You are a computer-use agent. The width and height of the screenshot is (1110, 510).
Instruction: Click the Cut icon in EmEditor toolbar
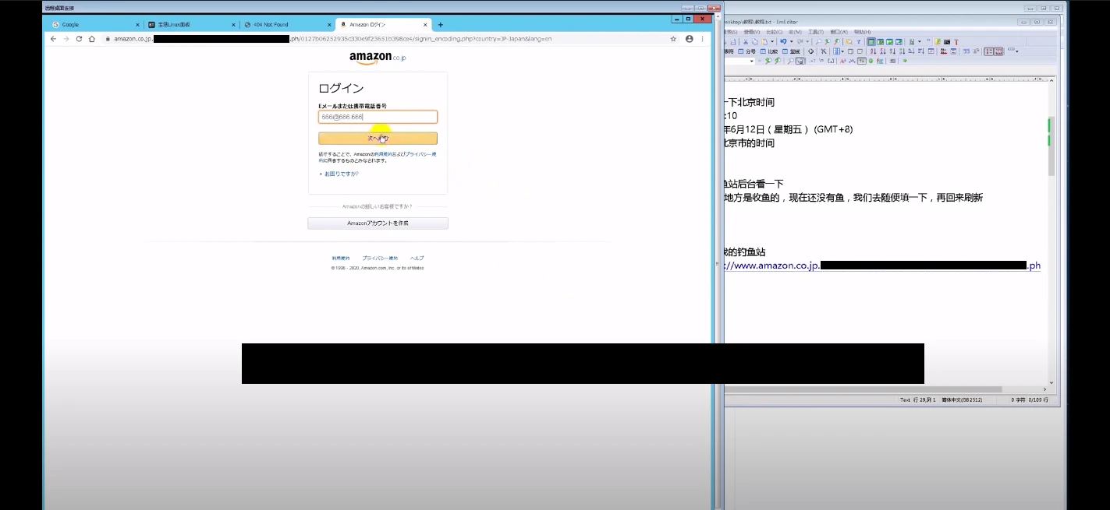click(x=746, y=42)
